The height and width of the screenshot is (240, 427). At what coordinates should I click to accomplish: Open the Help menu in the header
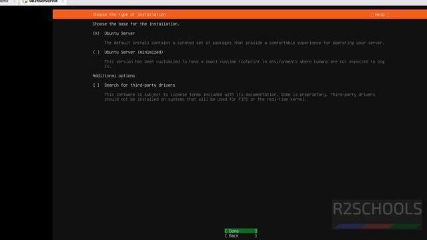point(380,15)
